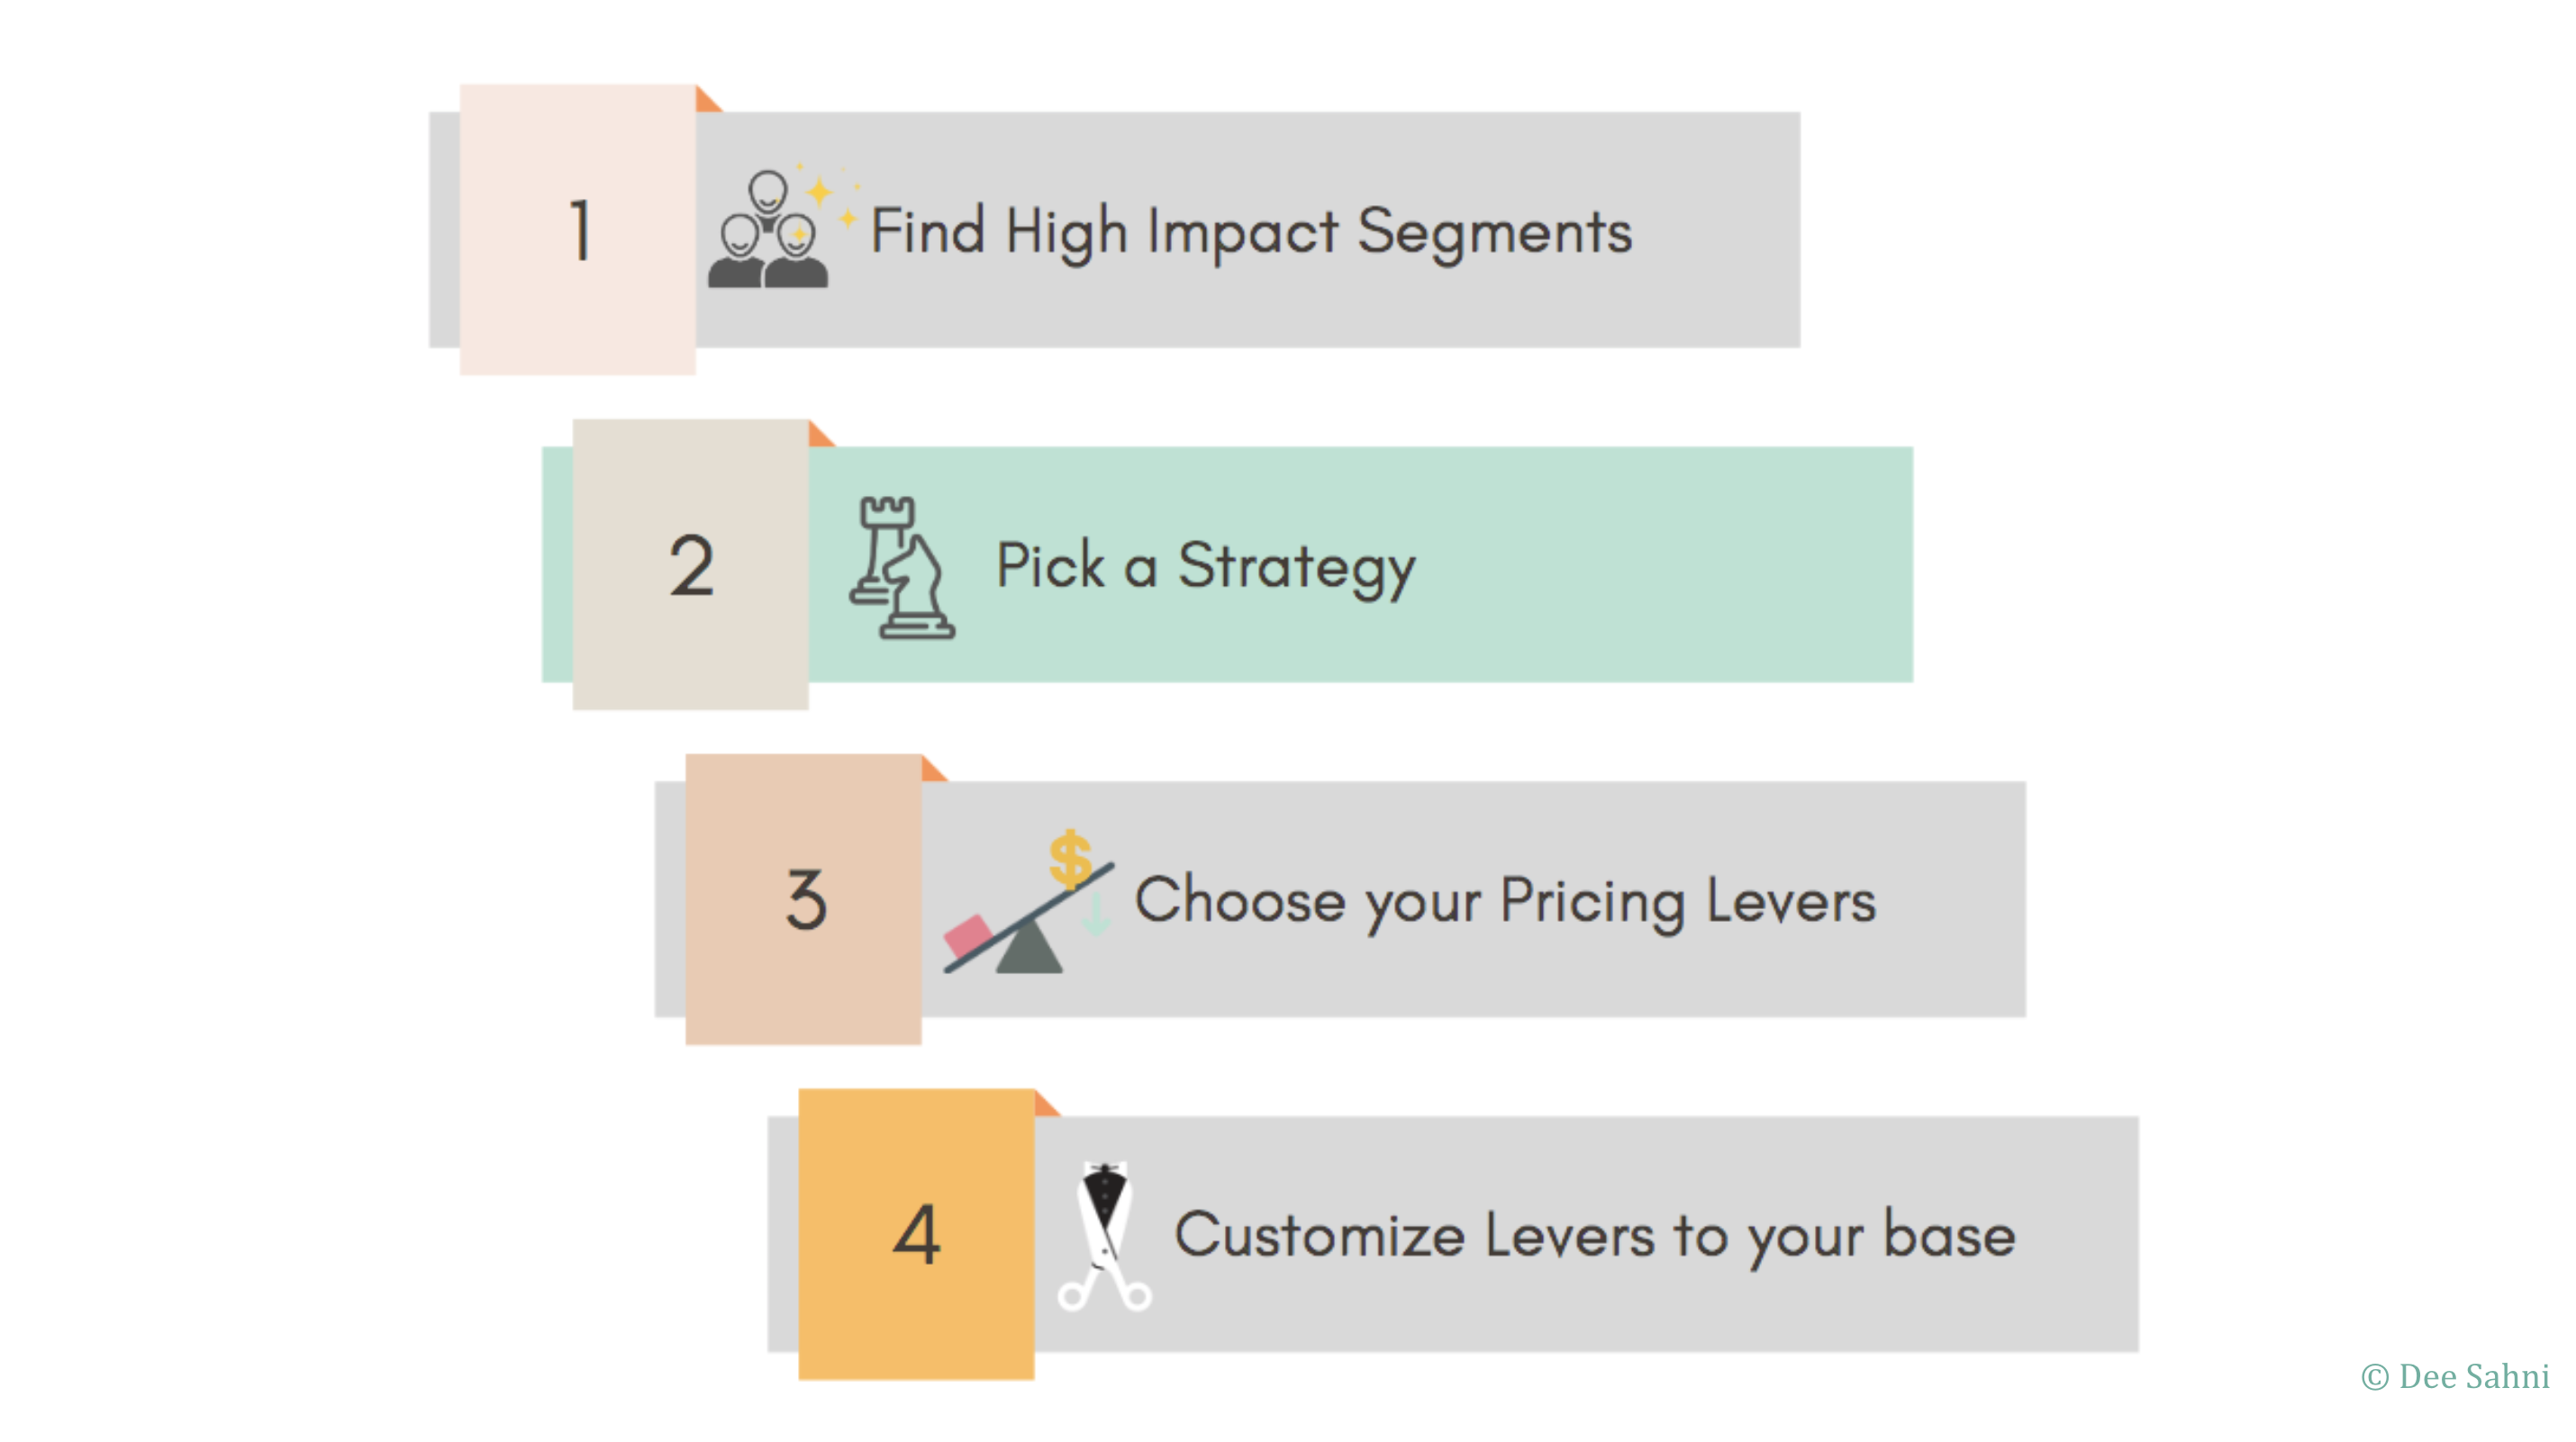Select the number 2 step tile
This screenshot has width=2576, height=1442.
[691, 564]
